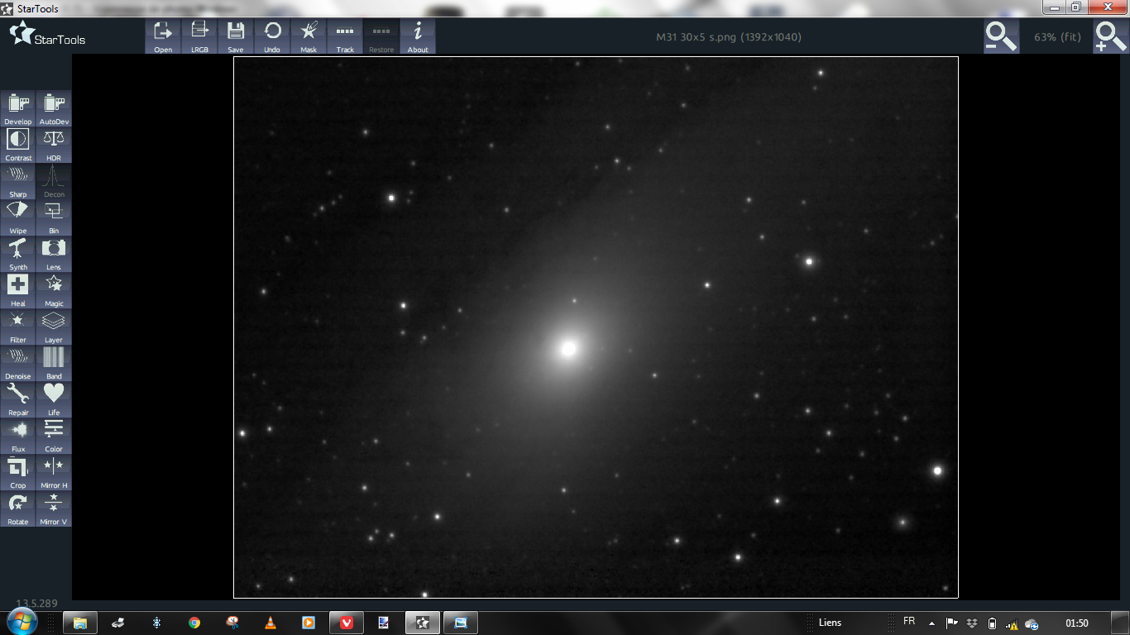Viewport: 1130px width, 635px height.
Task: Open the Develop module
Action: (18, 108)
